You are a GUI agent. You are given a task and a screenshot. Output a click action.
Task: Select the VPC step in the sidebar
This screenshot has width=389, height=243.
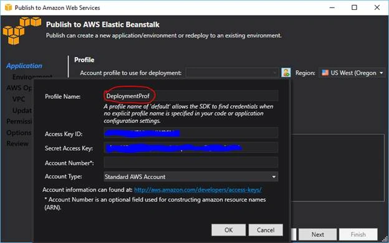19,99
